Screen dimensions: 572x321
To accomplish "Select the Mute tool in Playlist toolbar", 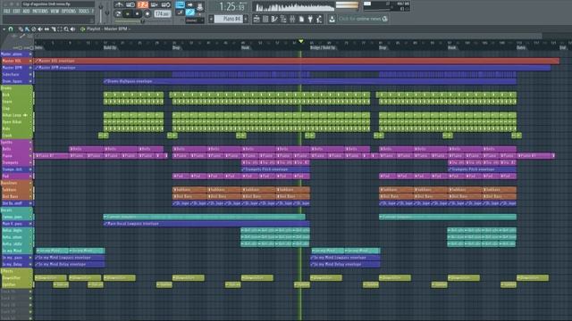I will (40, 29).
